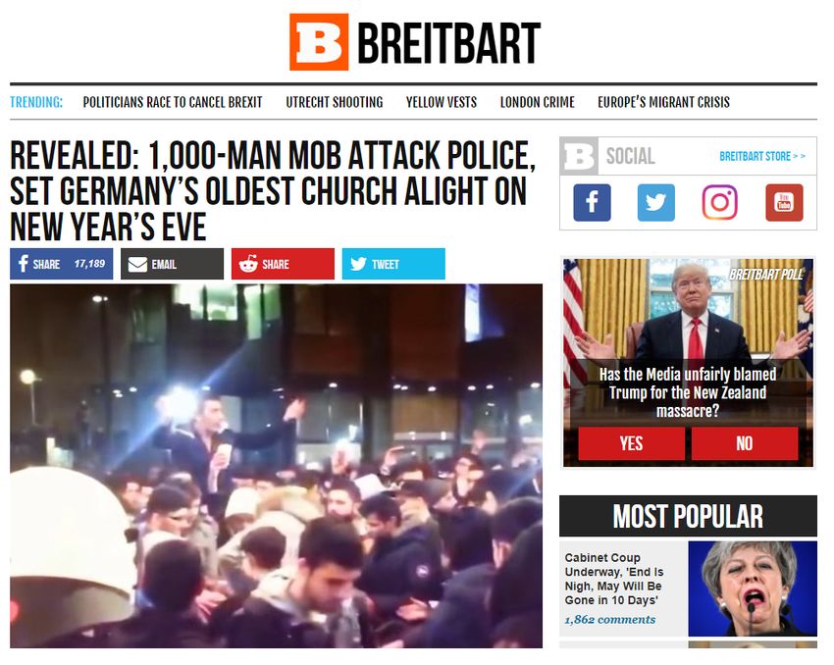This screenshot has width=834, height=665.
Task: View the 1,862 comments link
Action: [609, 620]
